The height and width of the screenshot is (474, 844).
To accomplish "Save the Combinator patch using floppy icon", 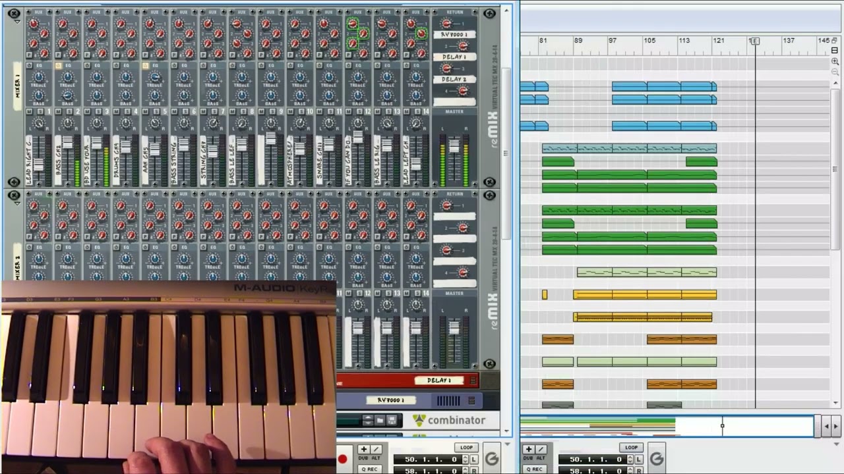I will pyautogui.click(x=392, y=420).
